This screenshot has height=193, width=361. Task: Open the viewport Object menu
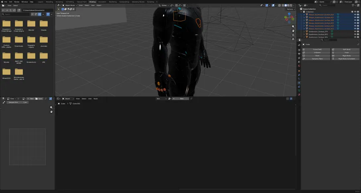coord(99,5)
